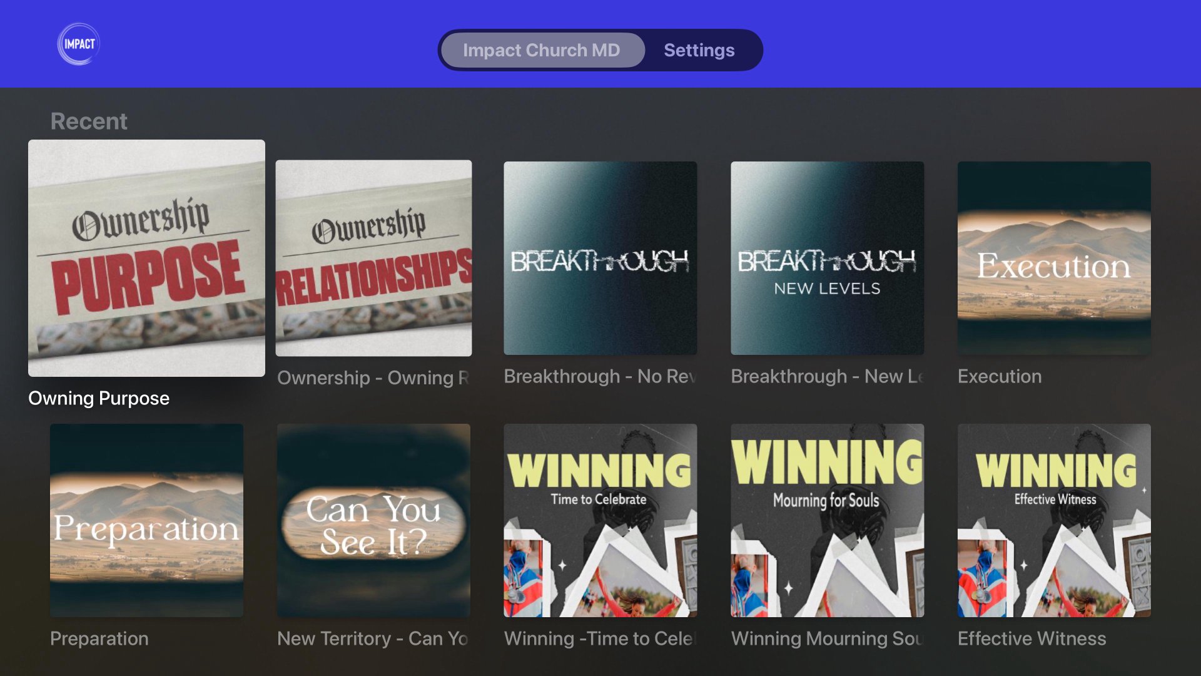Open Winning Time to Celebrate artwork
Viewport: 1201px width, 676px height.
600,520
